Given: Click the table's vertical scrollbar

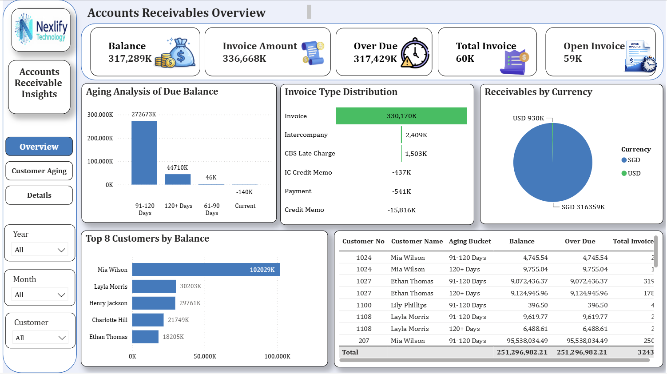Looking at the screenshot, I should point(655,252).
